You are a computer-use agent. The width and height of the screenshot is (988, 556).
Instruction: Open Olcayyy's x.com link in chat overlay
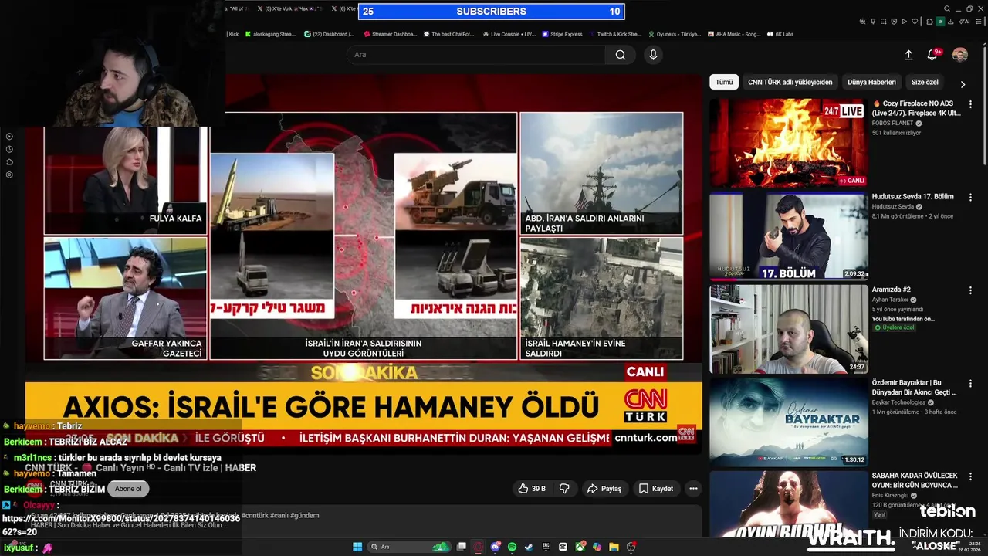point(121,524)
